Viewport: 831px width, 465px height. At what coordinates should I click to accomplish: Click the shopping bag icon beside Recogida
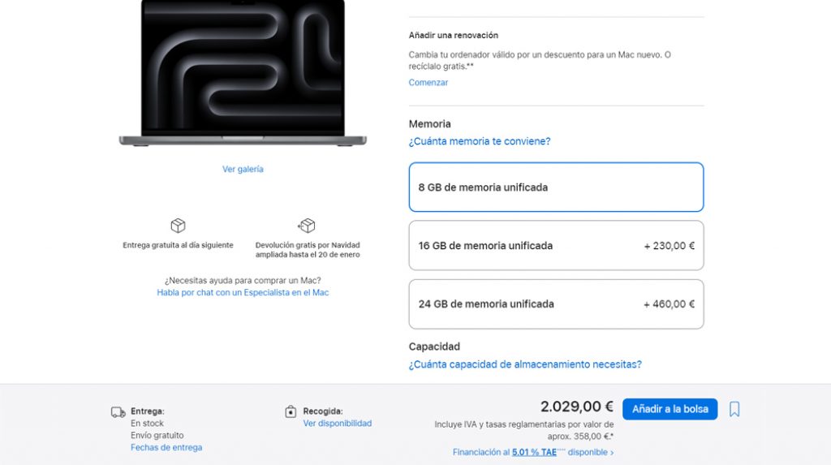point(291,411)
